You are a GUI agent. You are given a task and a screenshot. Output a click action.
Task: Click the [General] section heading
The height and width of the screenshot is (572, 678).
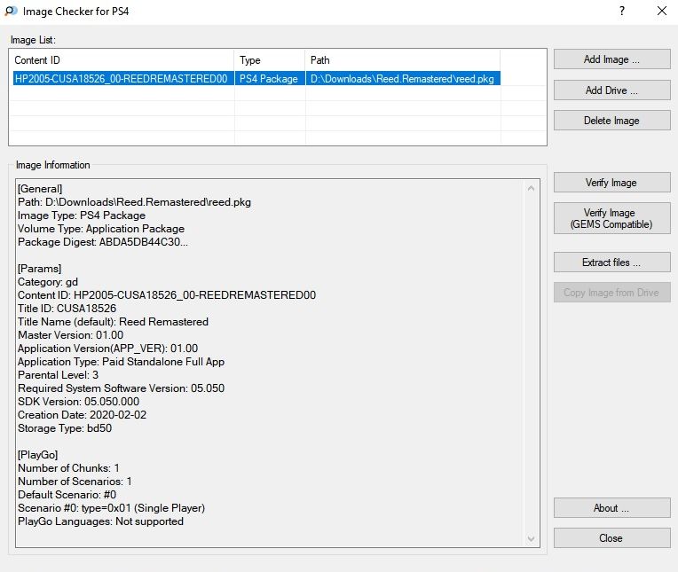tap(40, 189)
